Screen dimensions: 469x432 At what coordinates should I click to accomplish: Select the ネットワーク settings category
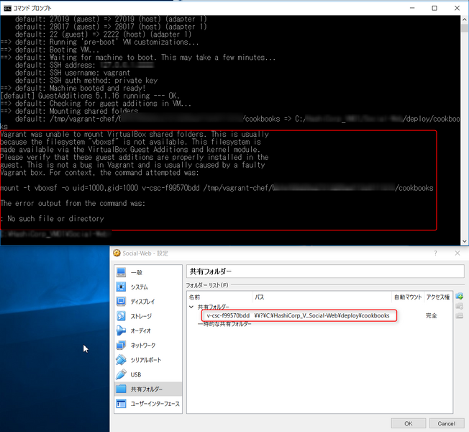click(142, 346)
